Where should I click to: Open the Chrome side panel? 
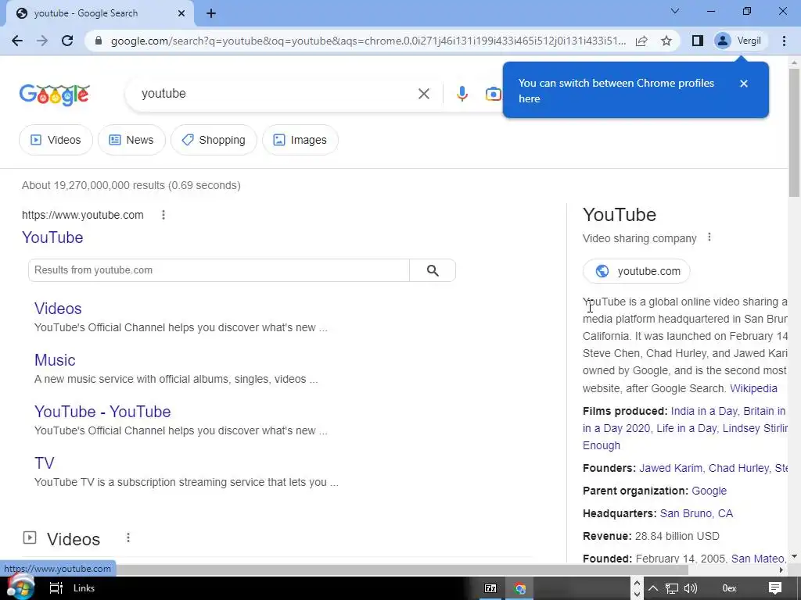pos(697,41)
